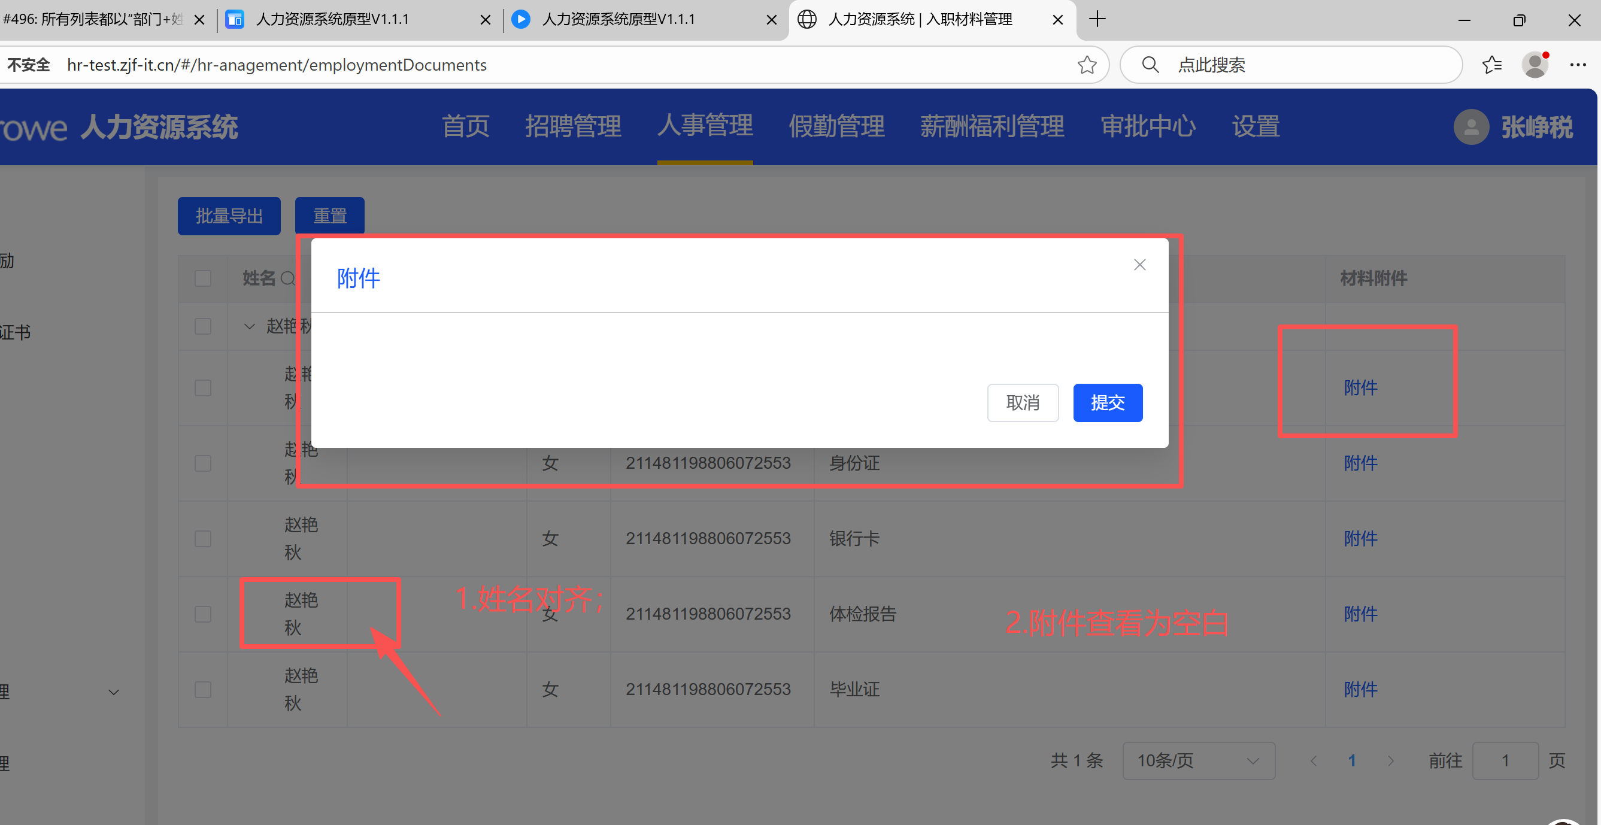Check the checkbox for the 银行卡 row
This screenshot has height=825, width=1601.
point(202,538)
